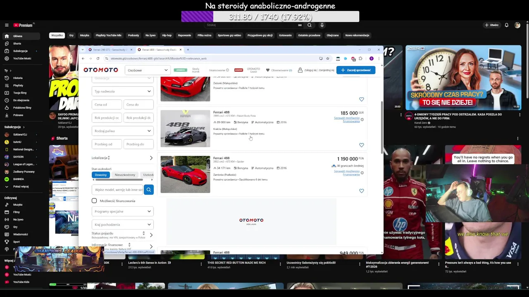This screenshot has width=529, height=297.
Task: Select the Podcasty filter chip
Action: [x=133, y=35]
